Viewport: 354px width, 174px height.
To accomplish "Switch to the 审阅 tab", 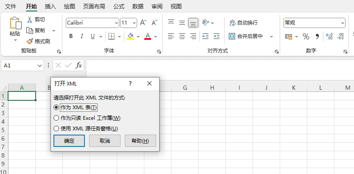I will point(157,6).
